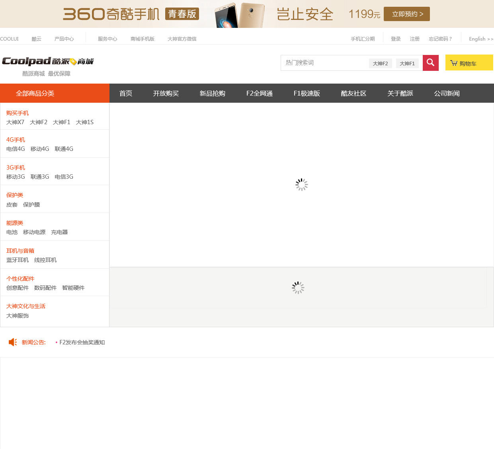Click the 热门搜索词 search input field
The height and width of the screenshot is (449, 494).
[324, 63]
